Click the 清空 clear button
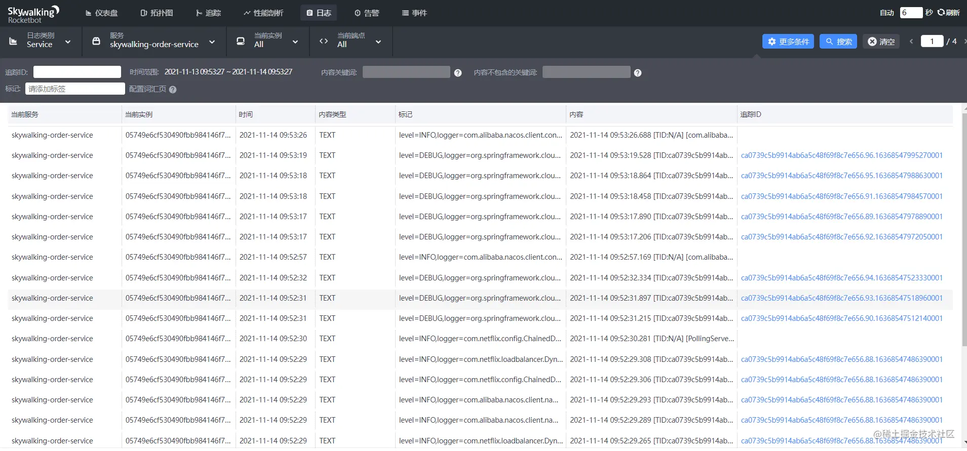This screenshot has height=451, width=967. [x=881, y=42]
